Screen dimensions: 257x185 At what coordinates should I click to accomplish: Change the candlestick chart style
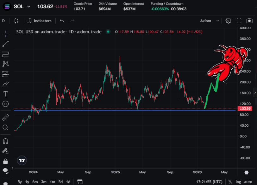pyautogui.click(x=16, y=21)
